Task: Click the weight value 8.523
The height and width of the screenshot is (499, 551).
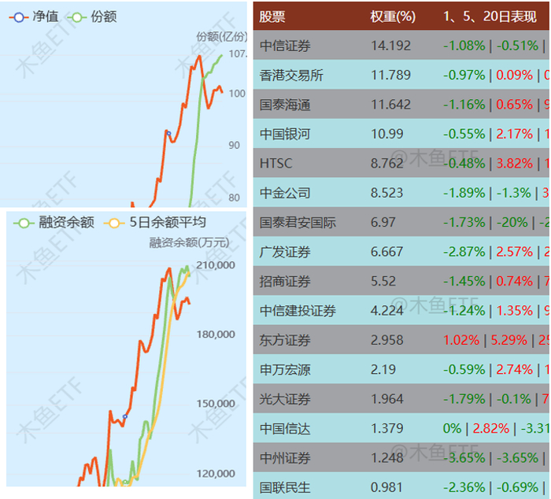Action: tap(387, 193)
